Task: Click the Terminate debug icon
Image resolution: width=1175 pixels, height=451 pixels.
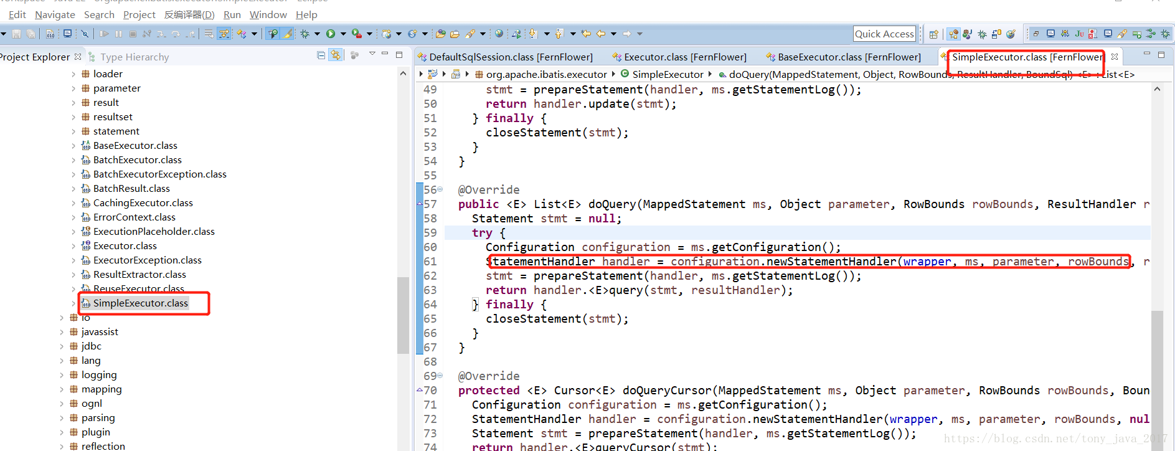Action: tap(133, 34)
